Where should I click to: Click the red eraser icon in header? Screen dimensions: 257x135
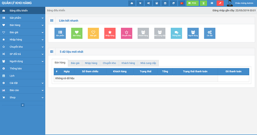220,3
